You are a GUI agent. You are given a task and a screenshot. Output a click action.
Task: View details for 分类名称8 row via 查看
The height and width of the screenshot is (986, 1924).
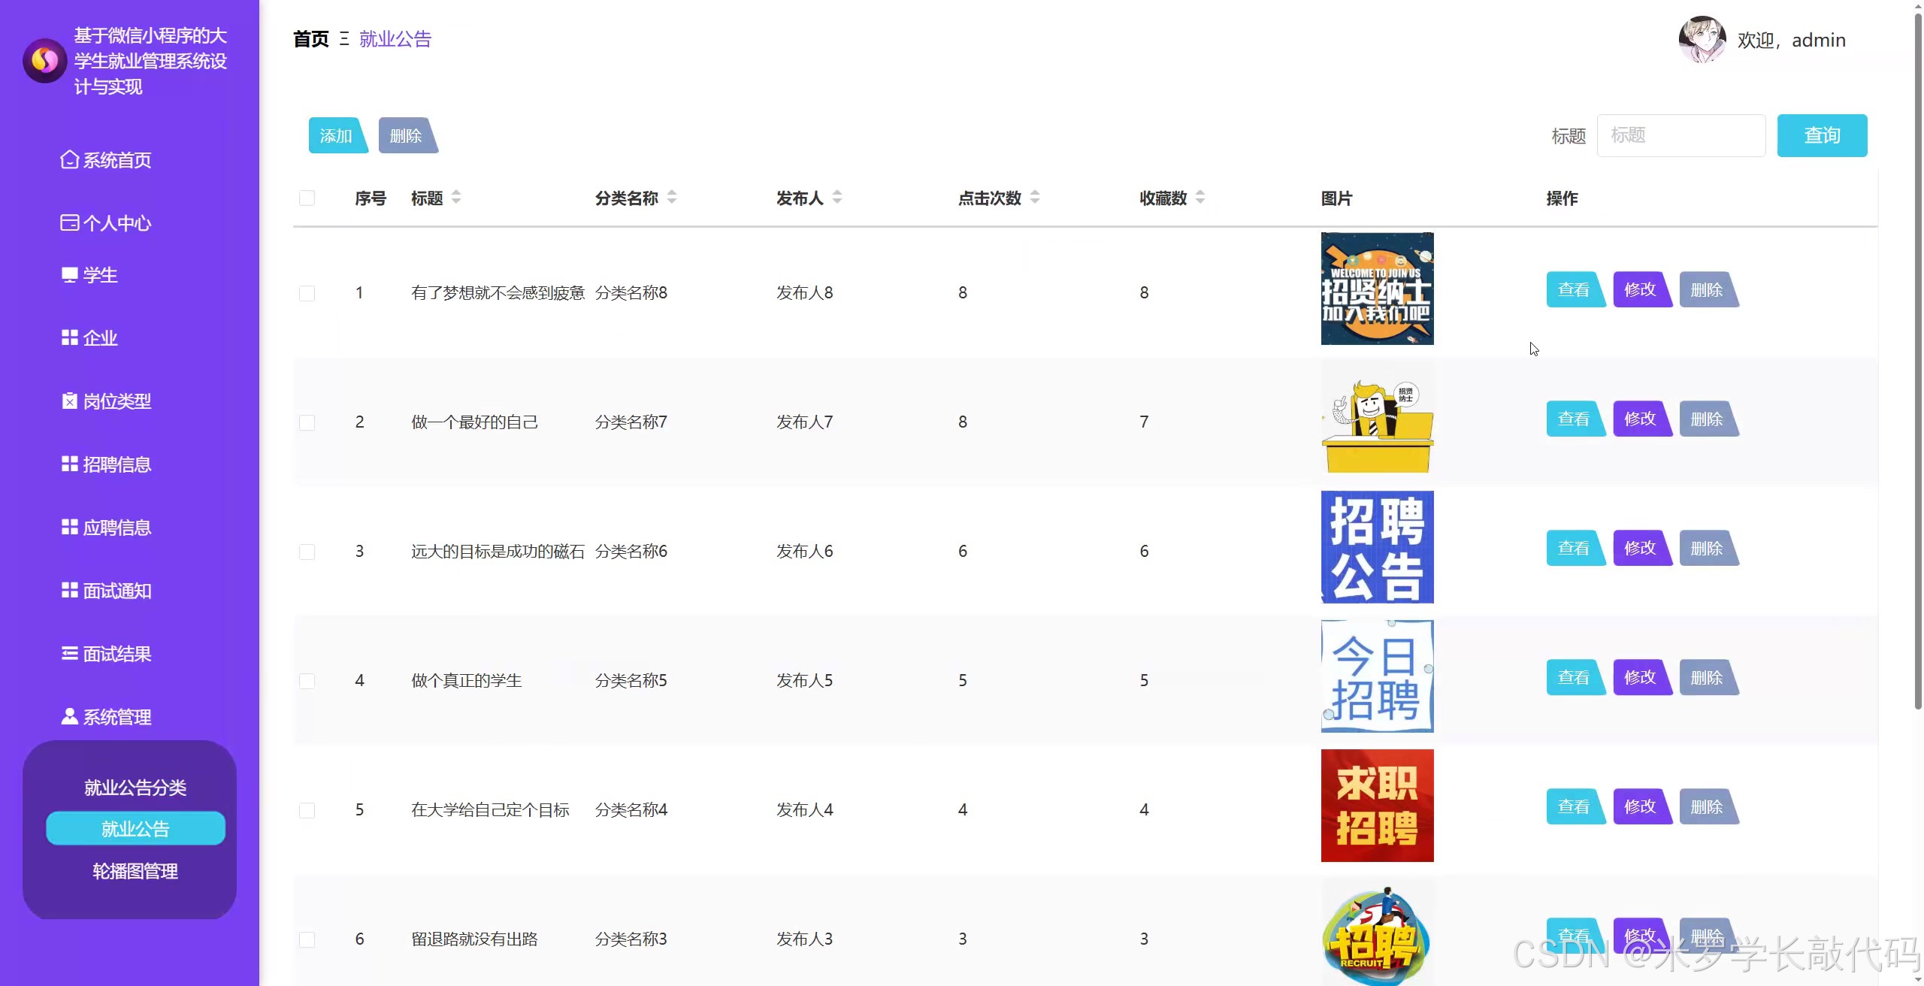click(x=1575, y=289)
